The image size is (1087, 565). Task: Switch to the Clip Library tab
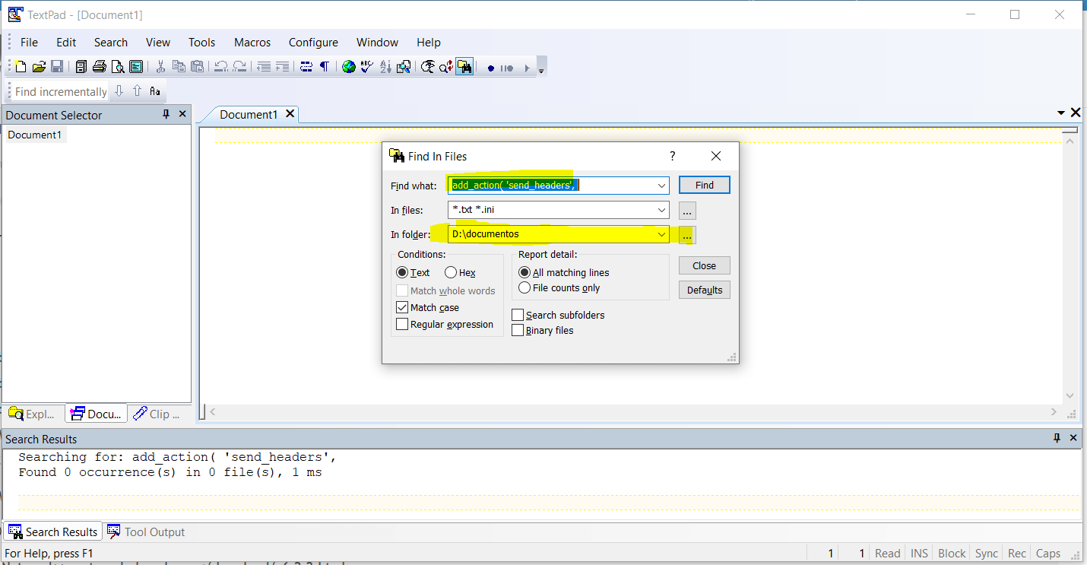(157, 414)
